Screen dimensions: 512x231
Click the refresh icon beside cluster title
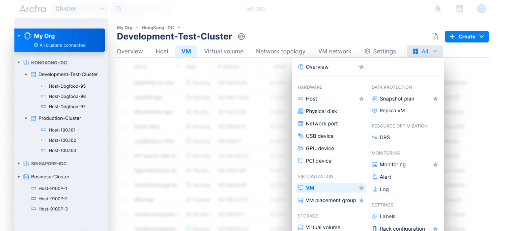pos(241,36)
